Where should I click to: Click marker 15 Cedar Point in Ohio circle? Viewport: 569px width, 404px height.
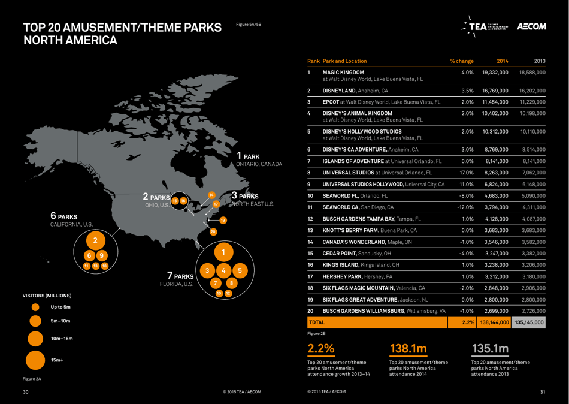[x=175, y=200]
